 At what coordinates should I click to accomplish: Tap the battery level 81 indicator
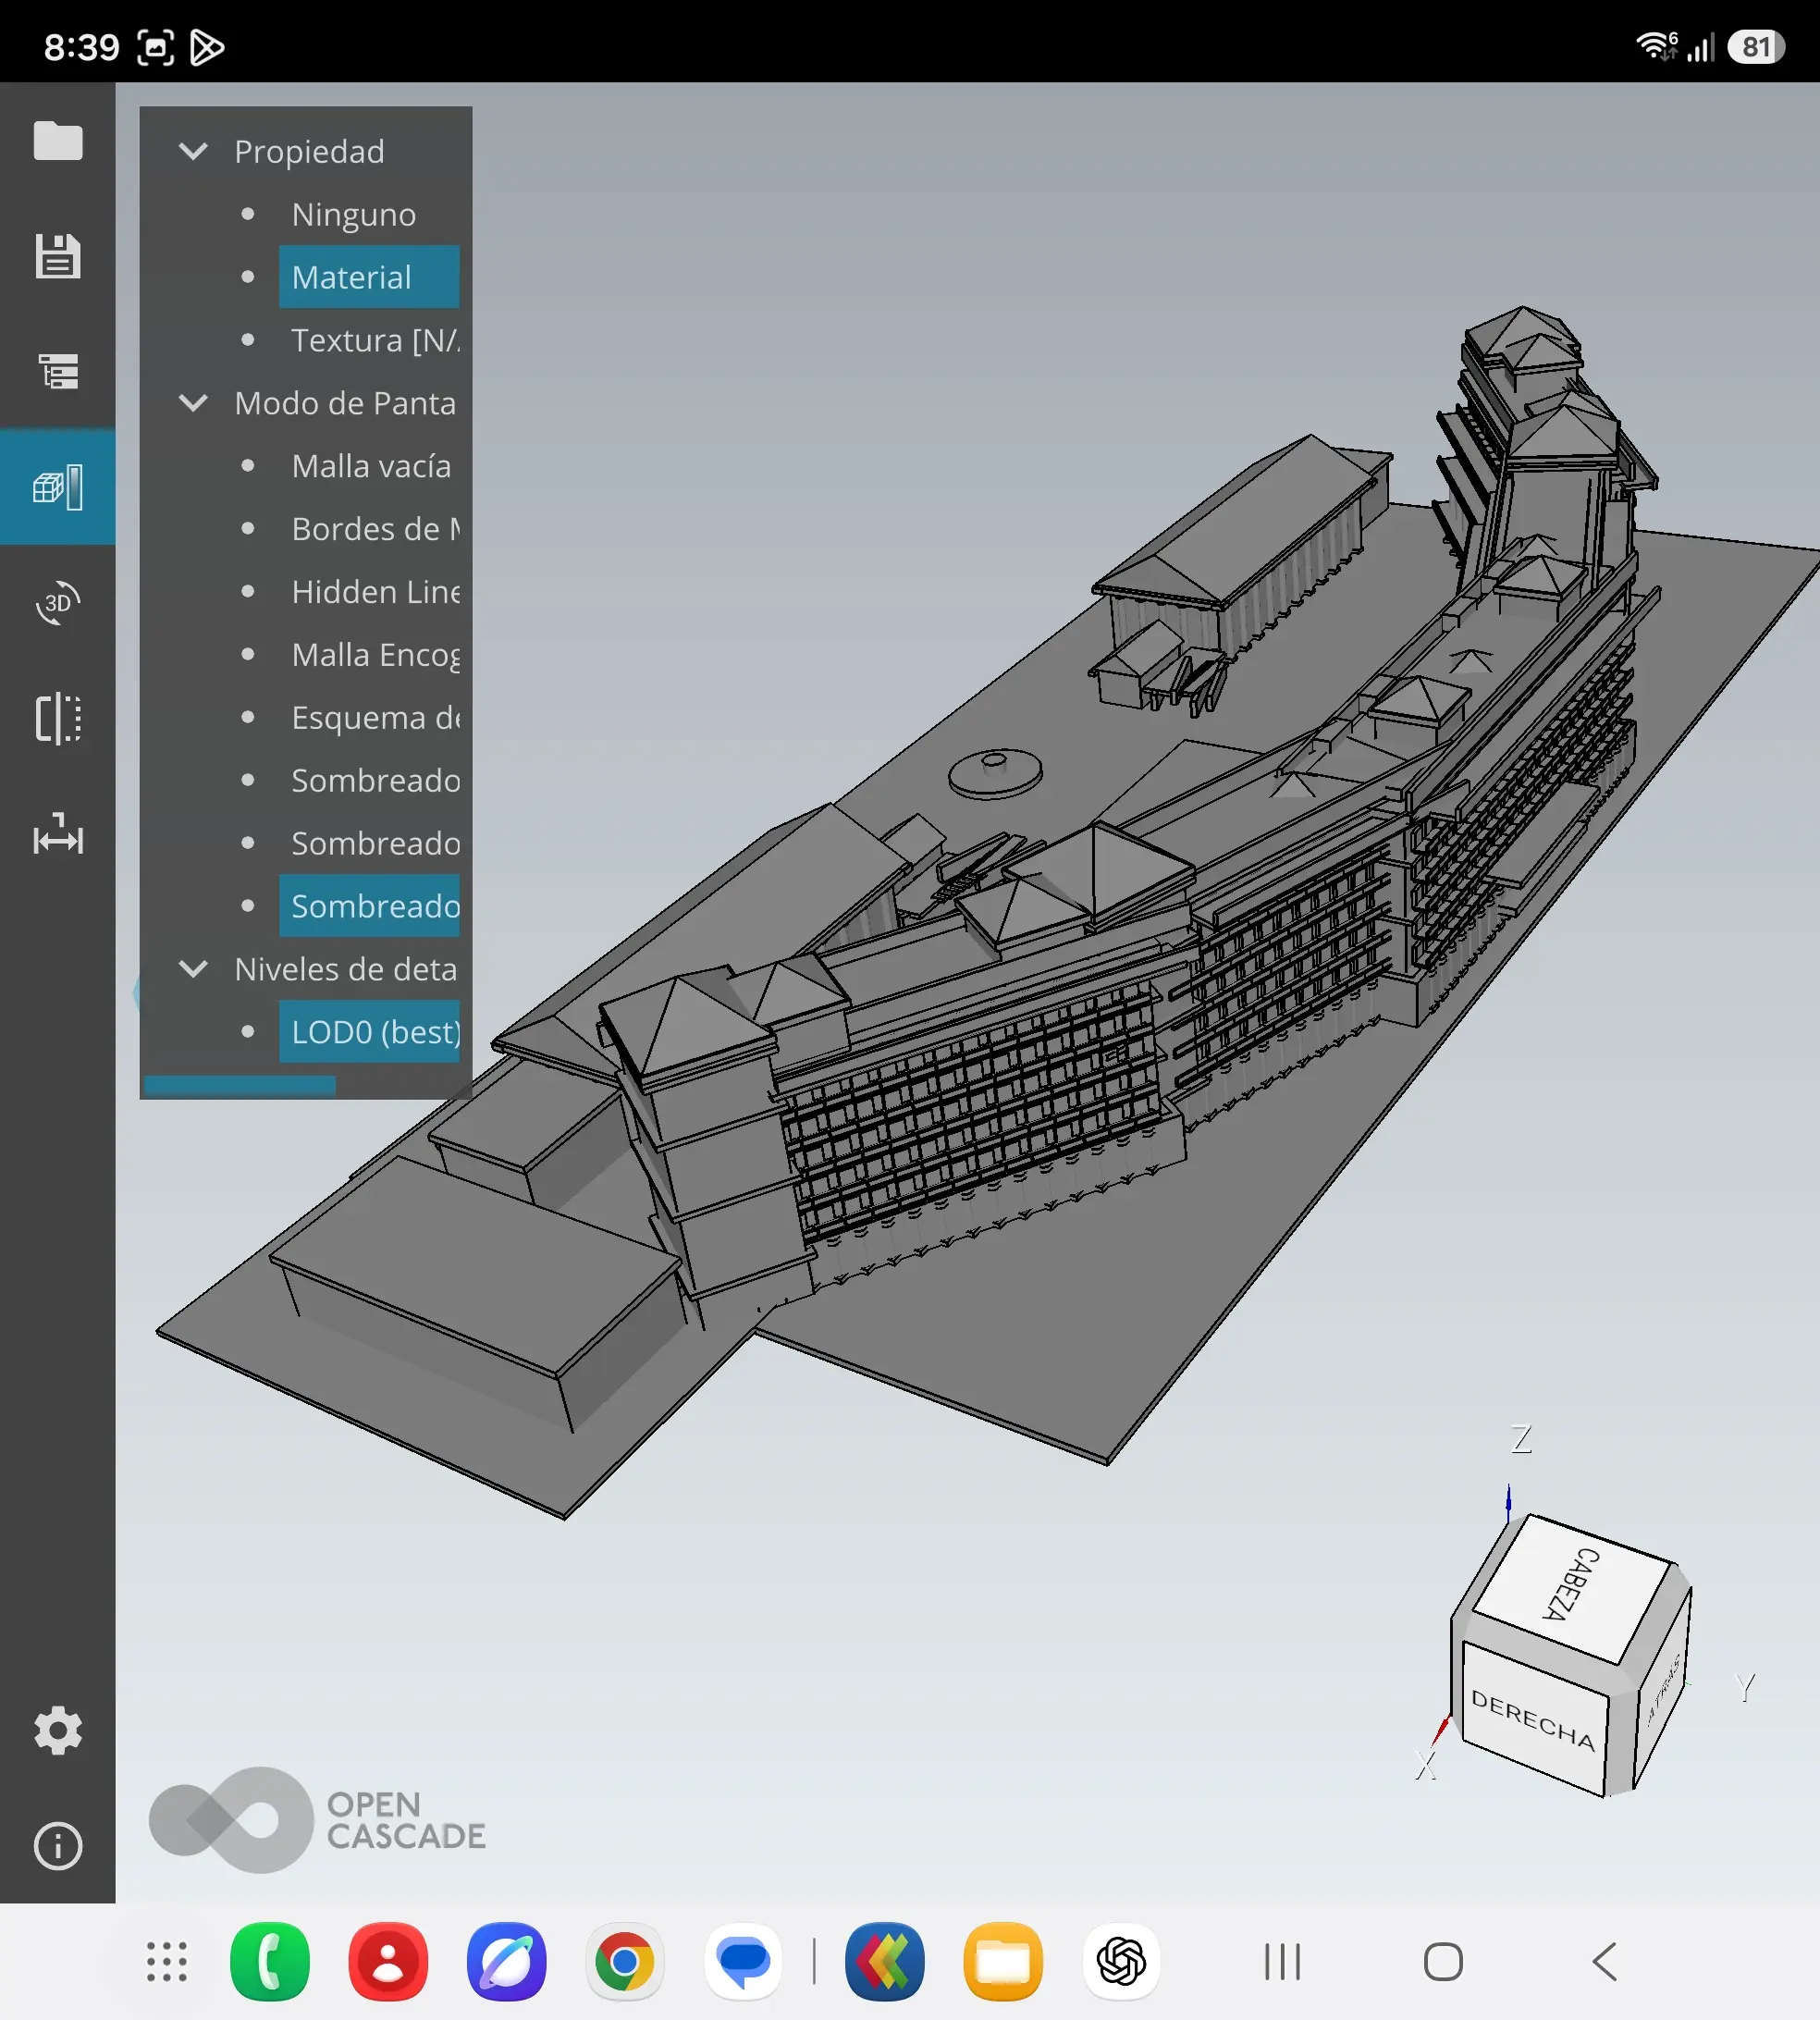1755,47
